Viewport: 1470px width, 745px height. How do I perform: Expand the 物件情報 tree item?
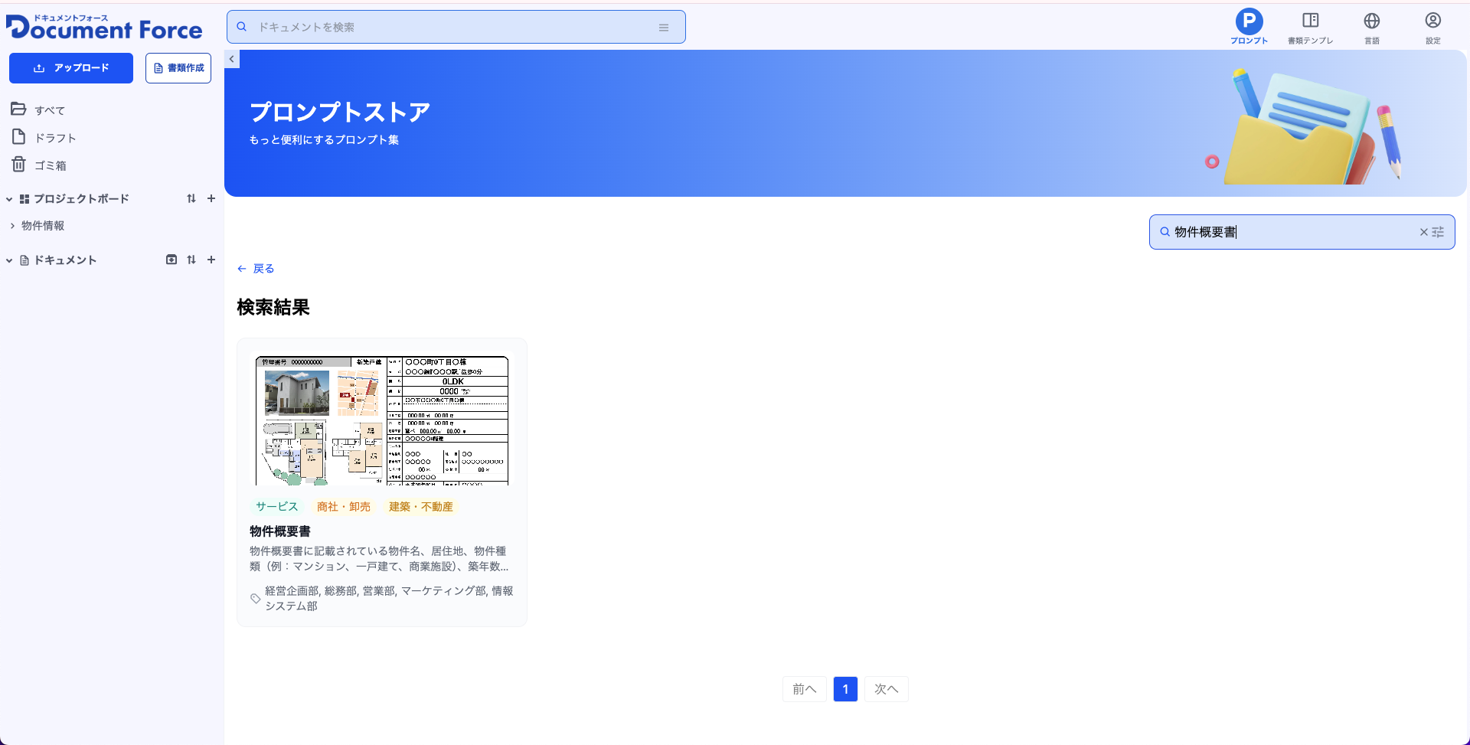[x=12, y=226]
